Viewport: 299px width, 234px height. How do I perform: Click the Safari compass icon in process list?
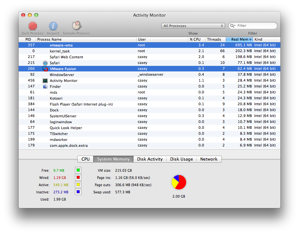(45, 63)
